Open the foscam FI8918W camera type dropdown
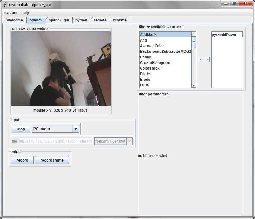255x219 pixels. tap(113, 141)
